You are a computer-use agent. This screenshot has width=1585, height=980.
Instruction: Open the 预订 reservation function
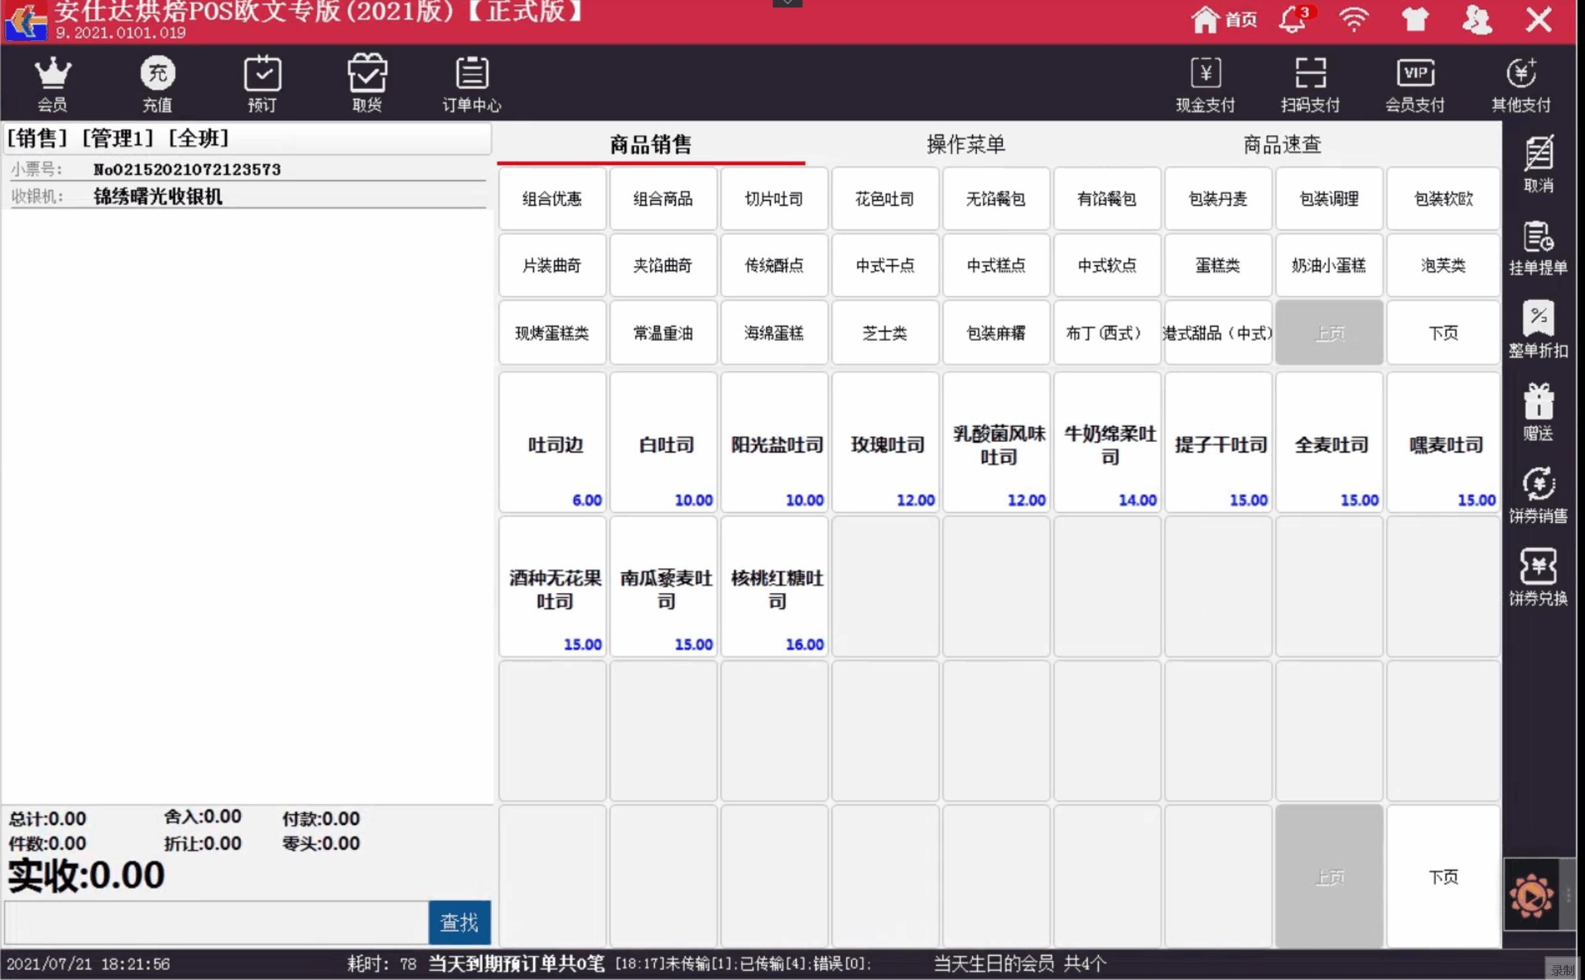click(x=262, y=83)
